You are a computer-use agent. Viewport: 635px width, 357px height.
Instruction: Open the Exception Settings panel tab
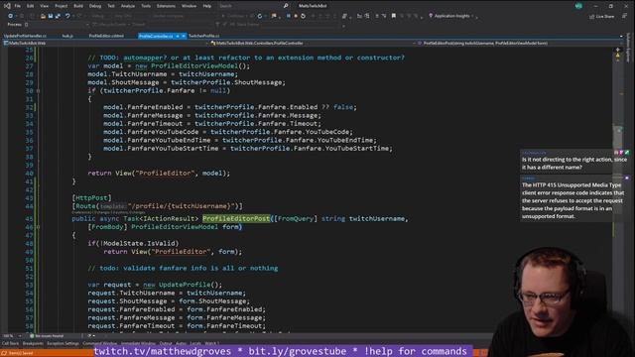pyautogui.click(x=63, y=344)
